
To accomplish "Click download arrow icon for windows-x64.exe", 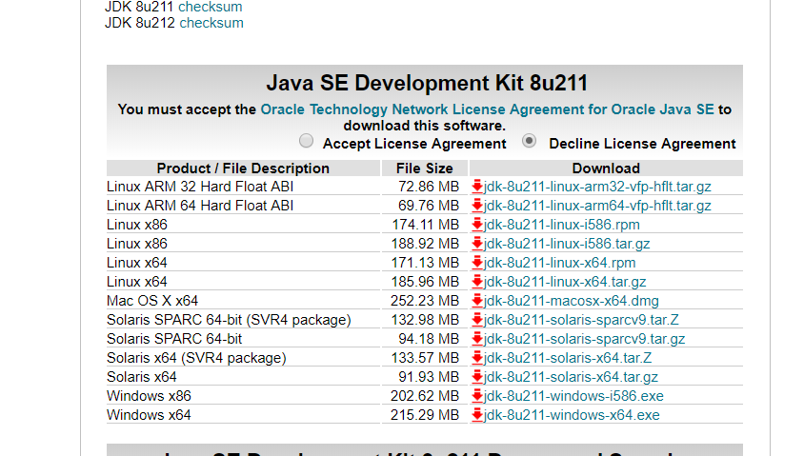I will click(477, 415).
